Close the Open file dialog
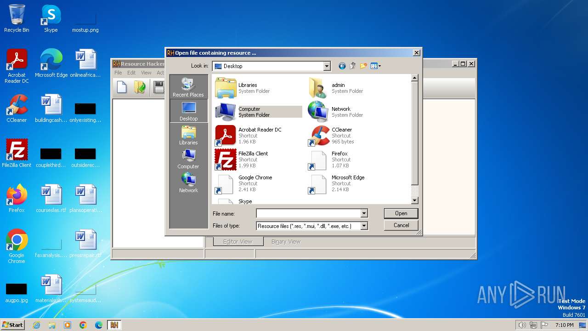Screen dimensions: 588x331 (416, 53)
